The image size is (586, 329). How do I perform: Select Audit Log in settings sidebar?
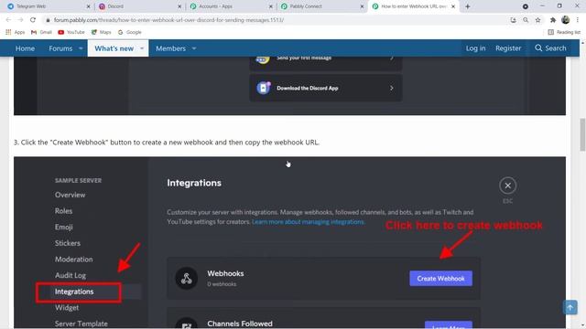pos(71,275)
